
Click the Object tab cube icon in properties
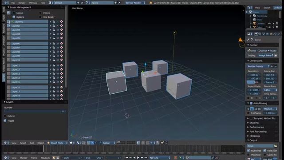tap(271, 34)
